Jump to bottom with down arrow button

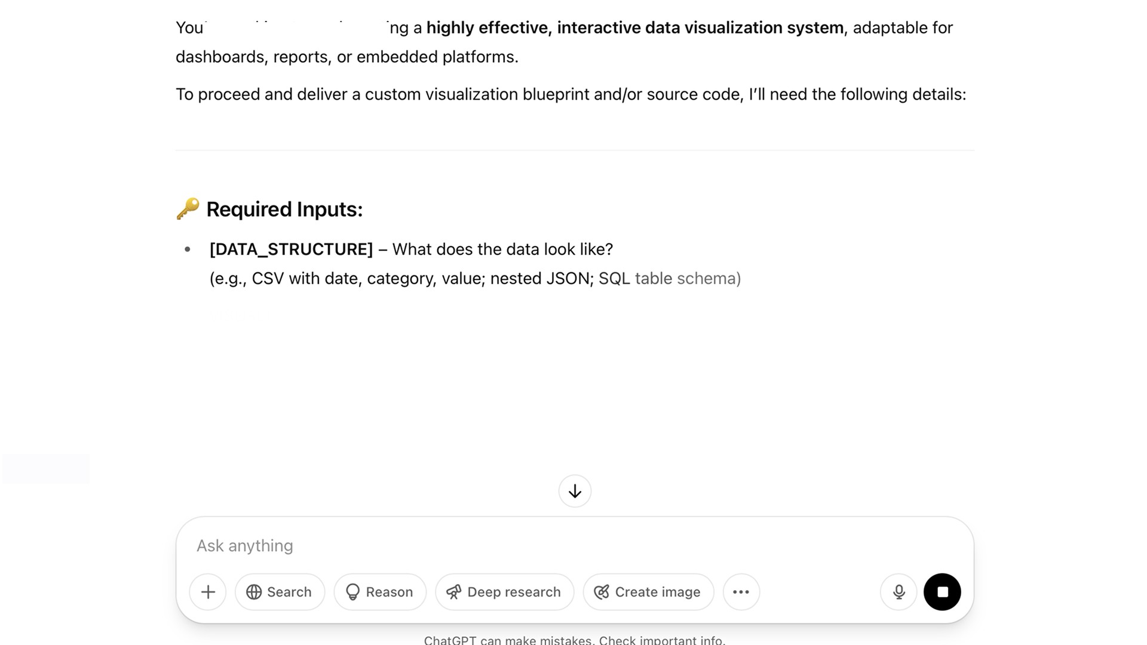(x=575, y=491)
